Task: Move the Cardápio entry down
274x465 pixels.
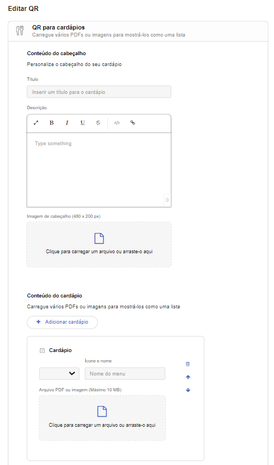Action: 188,390
